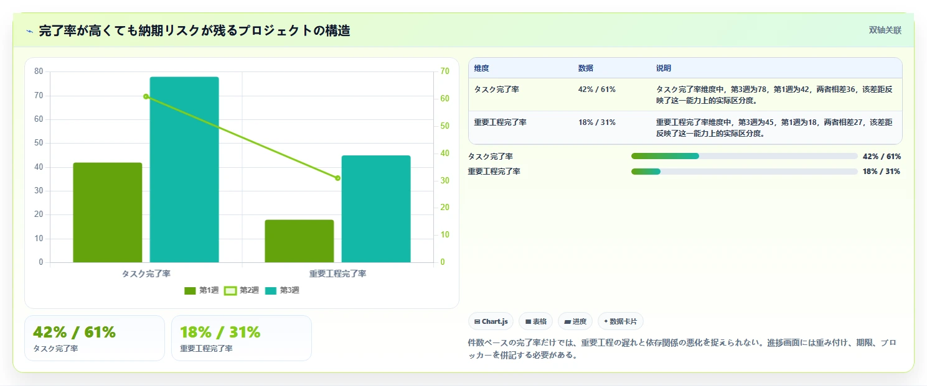
Task: Click the 18% / 31% stat card
Action: click(242, 338)
